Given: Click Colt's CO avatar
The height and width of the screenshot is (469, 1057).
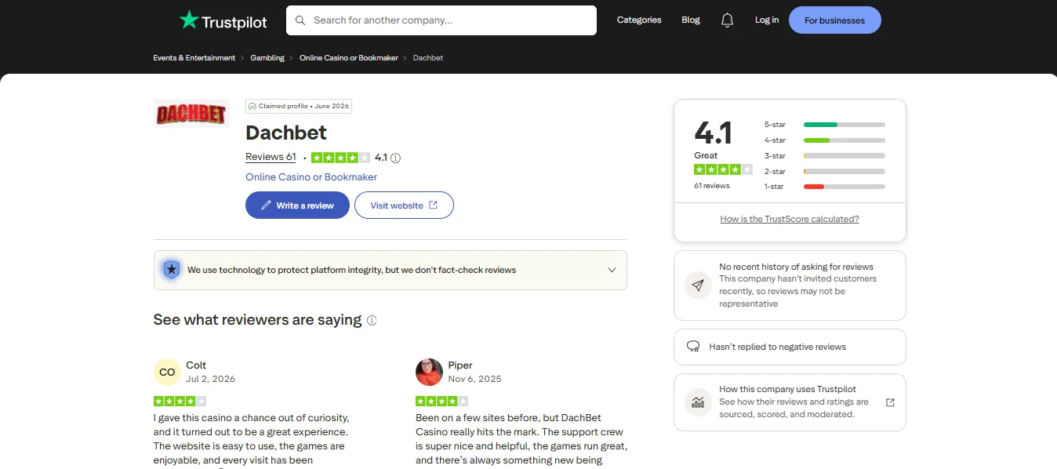Looking at the screenshot, I should click(167, 372).
